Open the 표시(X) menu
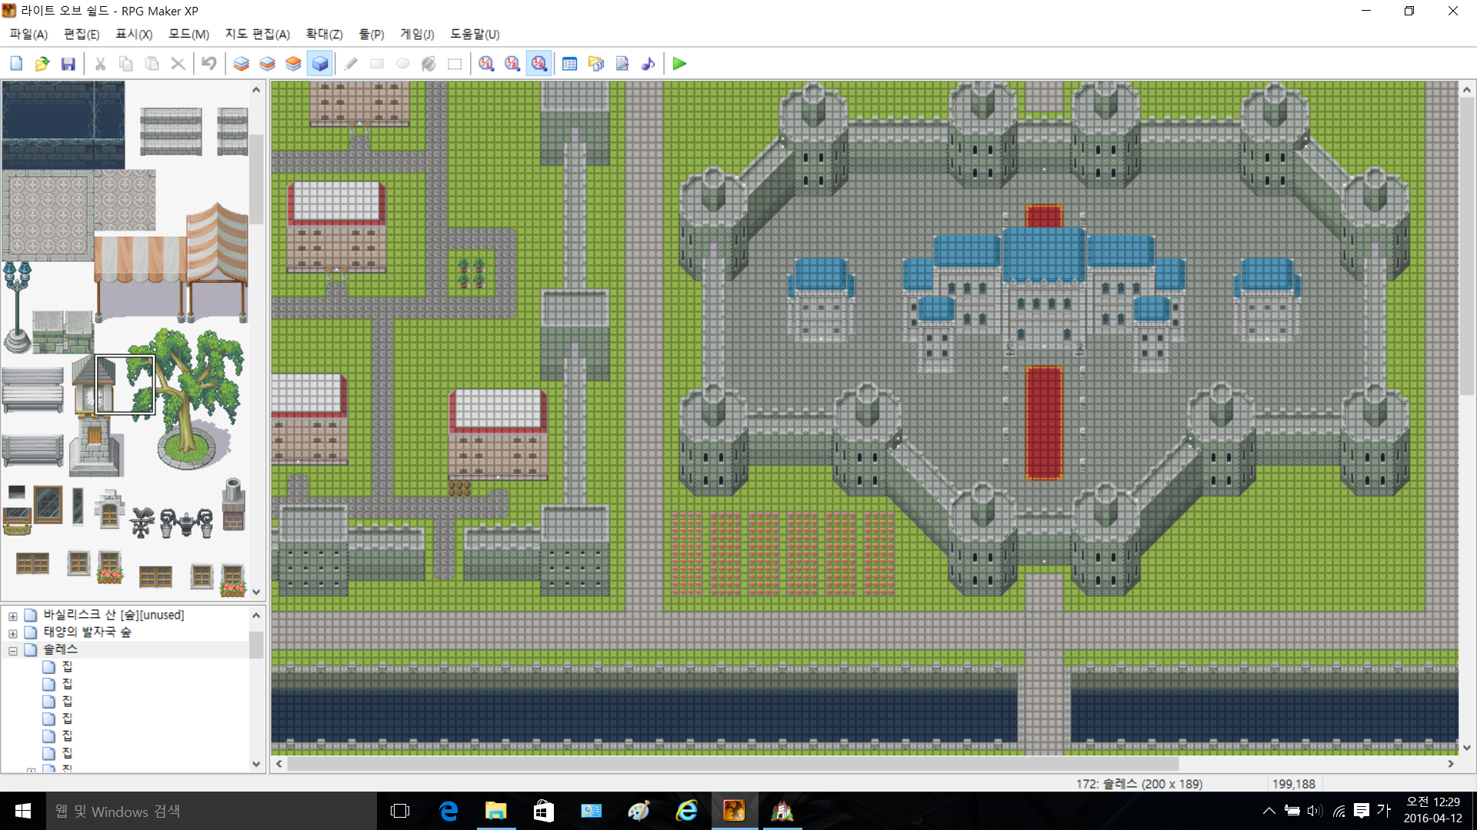 click(134, 35)
